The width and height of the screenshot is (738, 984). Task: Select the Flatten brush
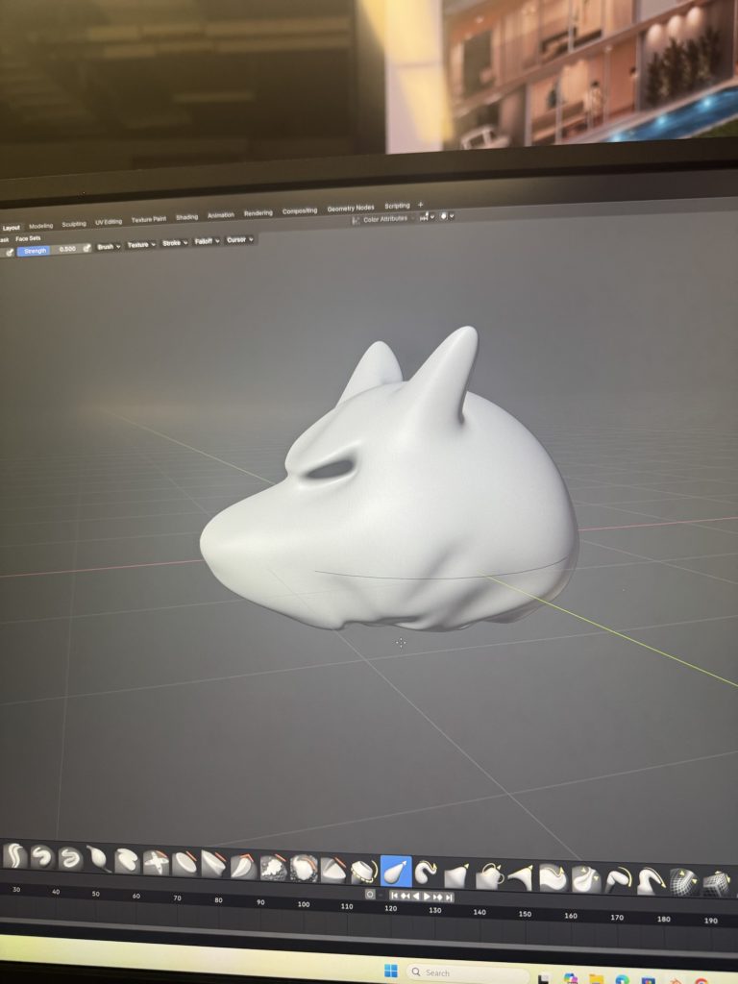(x=304, y=869)
